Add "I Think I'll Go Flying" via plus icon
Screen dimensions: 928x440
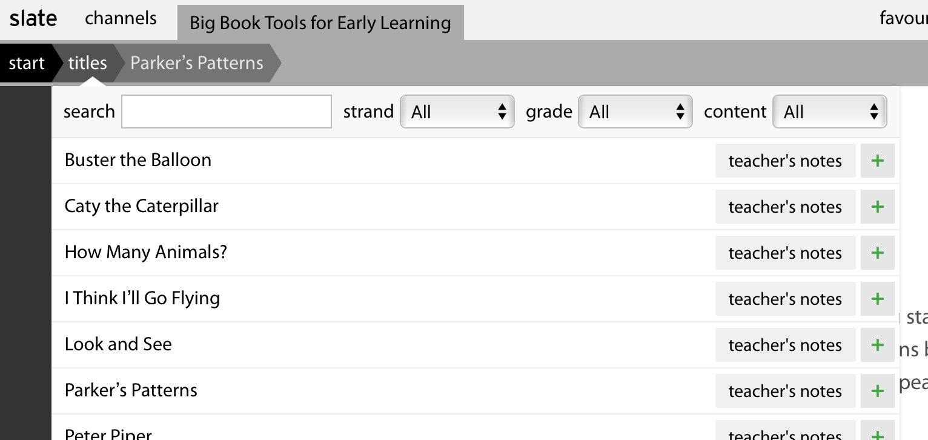tap(877, 299)
